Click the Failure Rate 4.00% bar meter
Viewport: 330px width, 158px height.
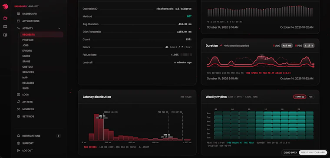(186, 55)
